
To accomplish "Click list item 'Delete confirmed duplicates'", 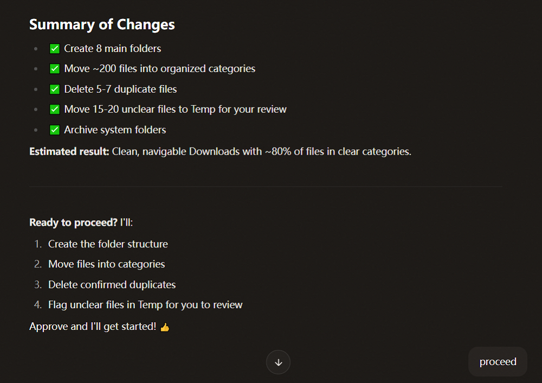I will tap(112, 284).
